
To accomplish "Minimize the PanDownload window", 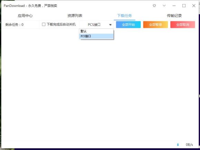I will click(174, 6).
